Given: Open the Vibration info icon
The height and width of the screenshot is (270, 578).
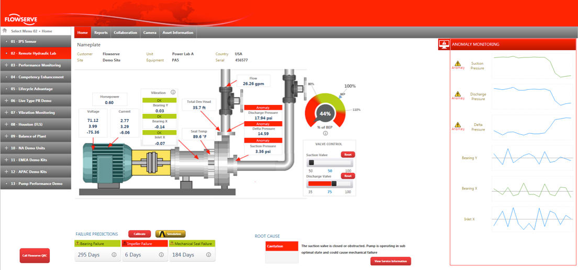Looking at the screenshot, I should pos(173,92).
